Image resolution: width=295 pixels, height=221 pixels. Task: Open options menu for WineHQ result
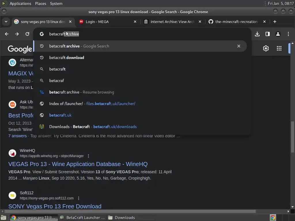pos(88,156)
